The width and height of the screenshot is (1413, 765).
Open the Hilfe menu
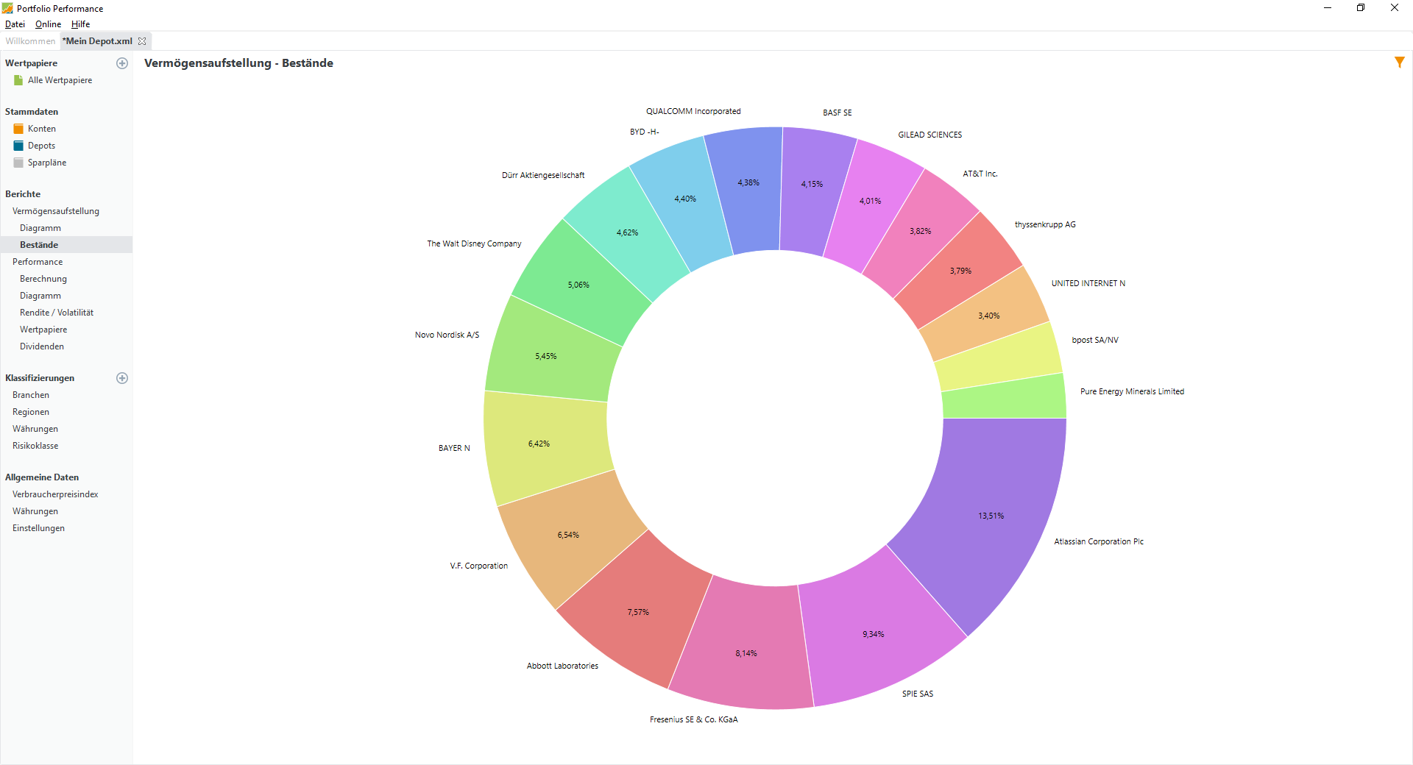coord(80,24)
